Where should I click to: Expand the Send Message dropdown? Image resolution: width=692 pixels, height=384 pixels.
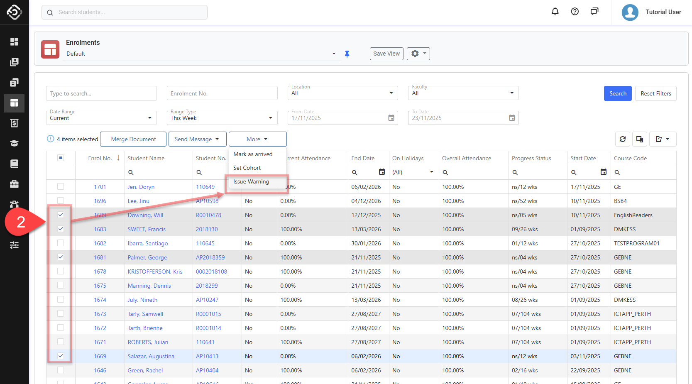point(197,139)
